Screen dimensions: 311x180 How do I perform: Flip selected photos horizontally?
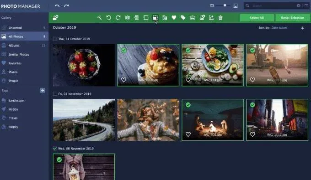pos(127,18)
